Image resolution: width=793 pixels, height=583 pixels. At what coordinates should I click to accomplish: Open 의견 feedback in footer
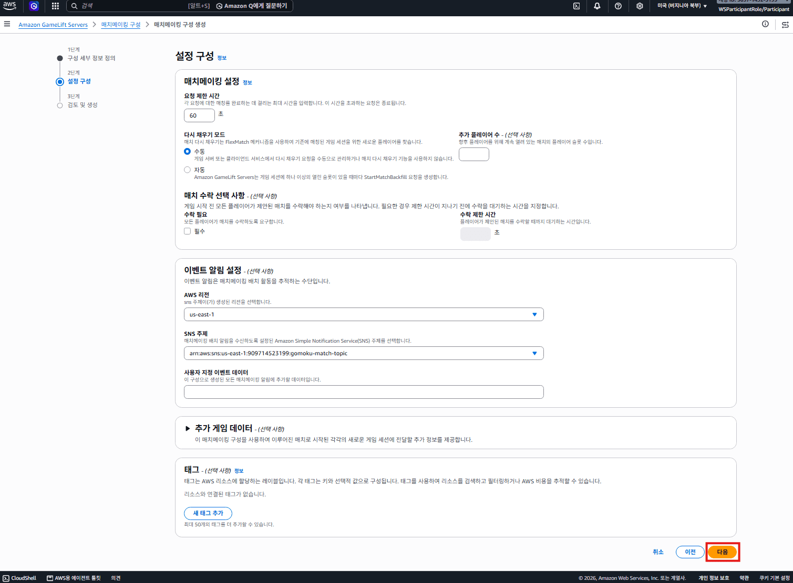(x=116, y=578)
